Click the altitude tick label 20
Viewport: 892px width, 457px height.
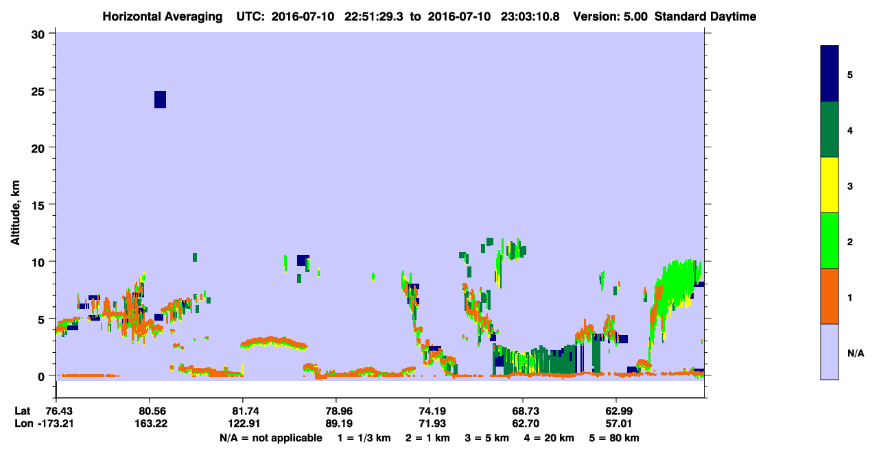(x=40, y=148)
